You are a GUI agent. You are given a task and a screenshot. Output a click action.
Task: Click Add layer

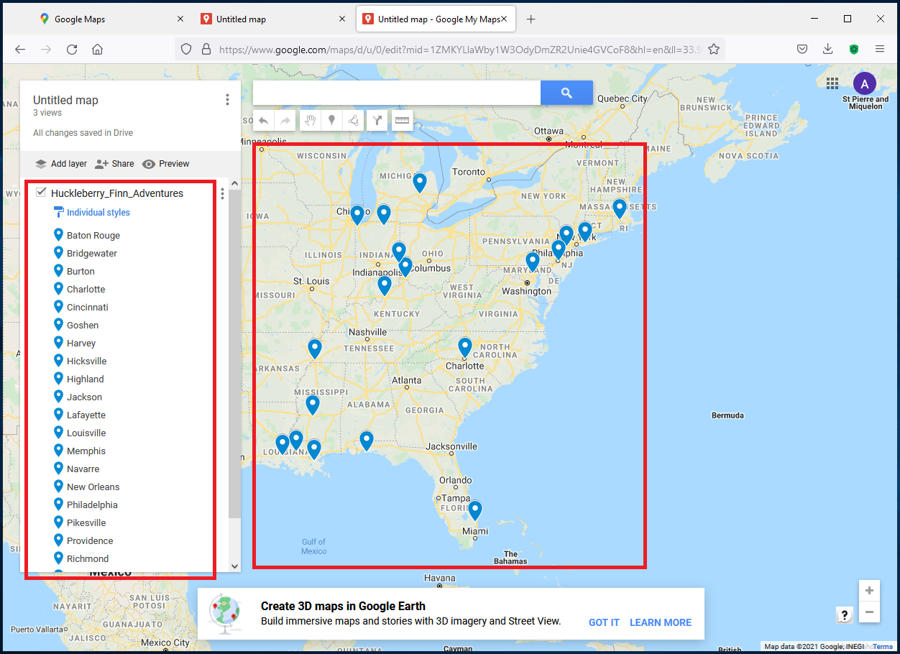click(61, 164)
